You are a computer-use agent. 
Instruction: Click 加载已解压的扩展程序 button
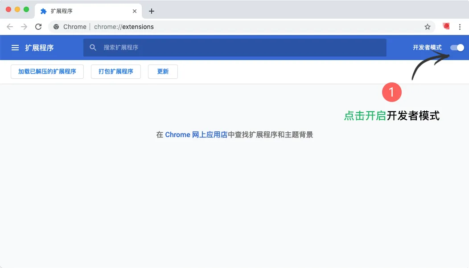(47, 72)
